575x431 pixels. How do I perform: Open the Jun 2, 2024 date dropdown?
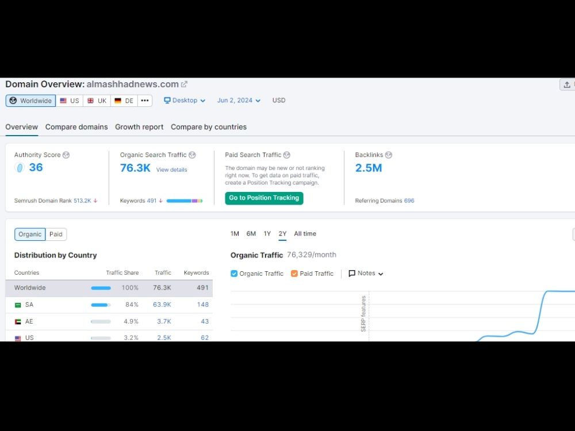click(239, 101)
